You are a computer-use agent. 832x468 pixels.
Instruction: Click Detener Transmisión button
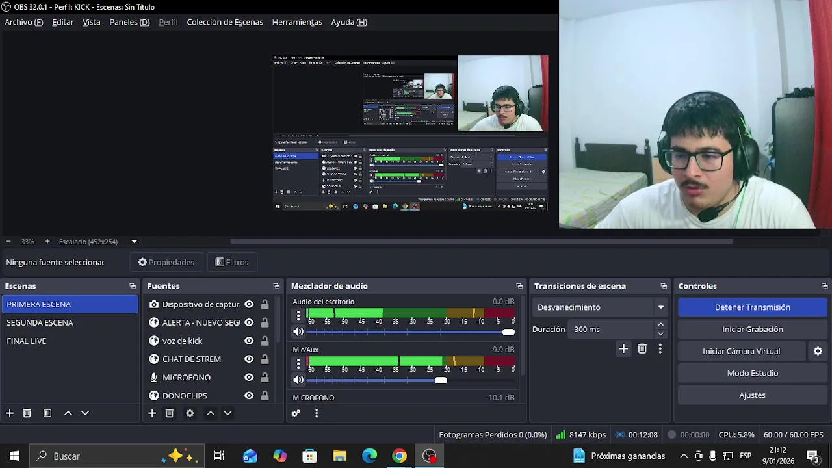point(753,307)
